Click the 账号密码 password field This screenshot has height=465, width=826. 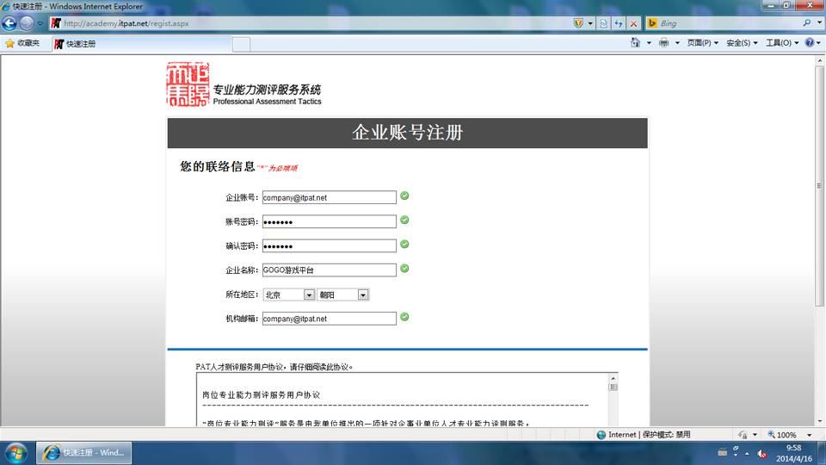(x=330, y=222)
